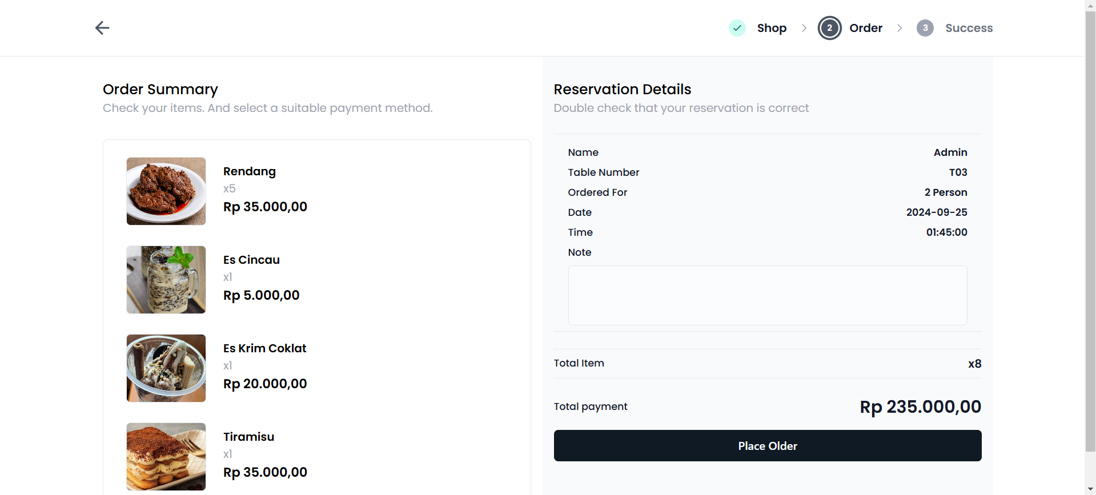Image resolution: width=1096 pixels, height=495 pixels.
Task: Click chevron between Shop and Order
Action: tap(804, 28)
